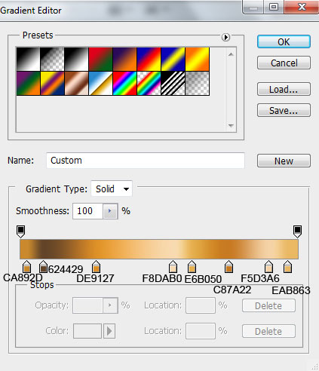Image resolution: width=319 pixels, height=371 pixels.
Task: Open the Smoothness slider arrow
Action: pyautogui.click(x=110, y=211)
